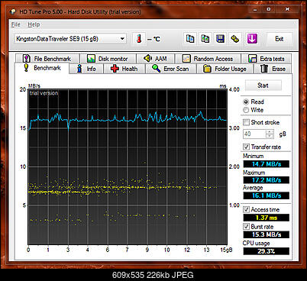Select the Benchmark tab

[x=42, y=68]
